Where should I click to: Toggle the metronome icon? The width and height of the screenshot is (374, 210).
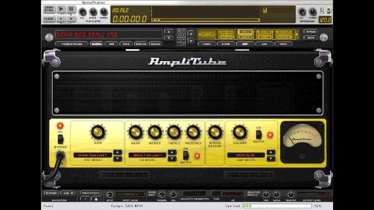click(x=322, y=10)
